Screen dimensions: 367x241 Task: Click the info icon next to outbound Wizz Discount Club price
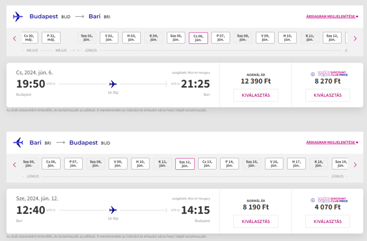[313, 74]
